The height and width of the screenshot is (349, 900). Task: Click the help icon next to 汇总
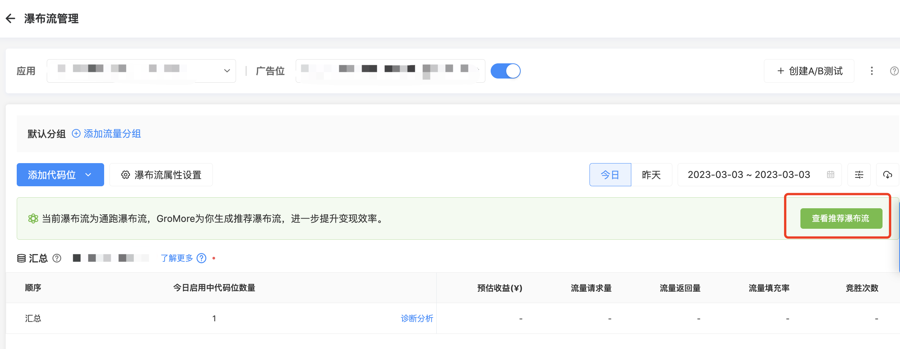(57, 258)
